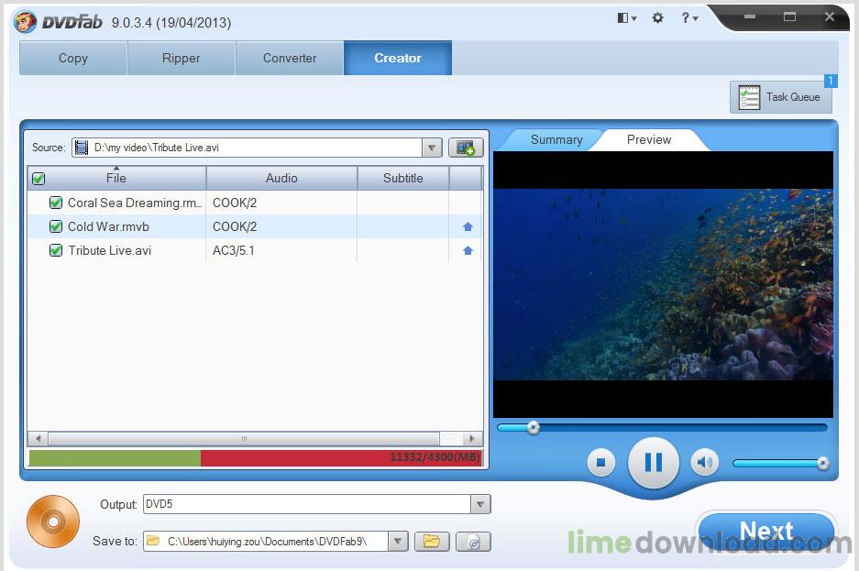Click the left scroll arrow of file list
This screenshot has width=859, height=571.
click(x=38, y=438)
